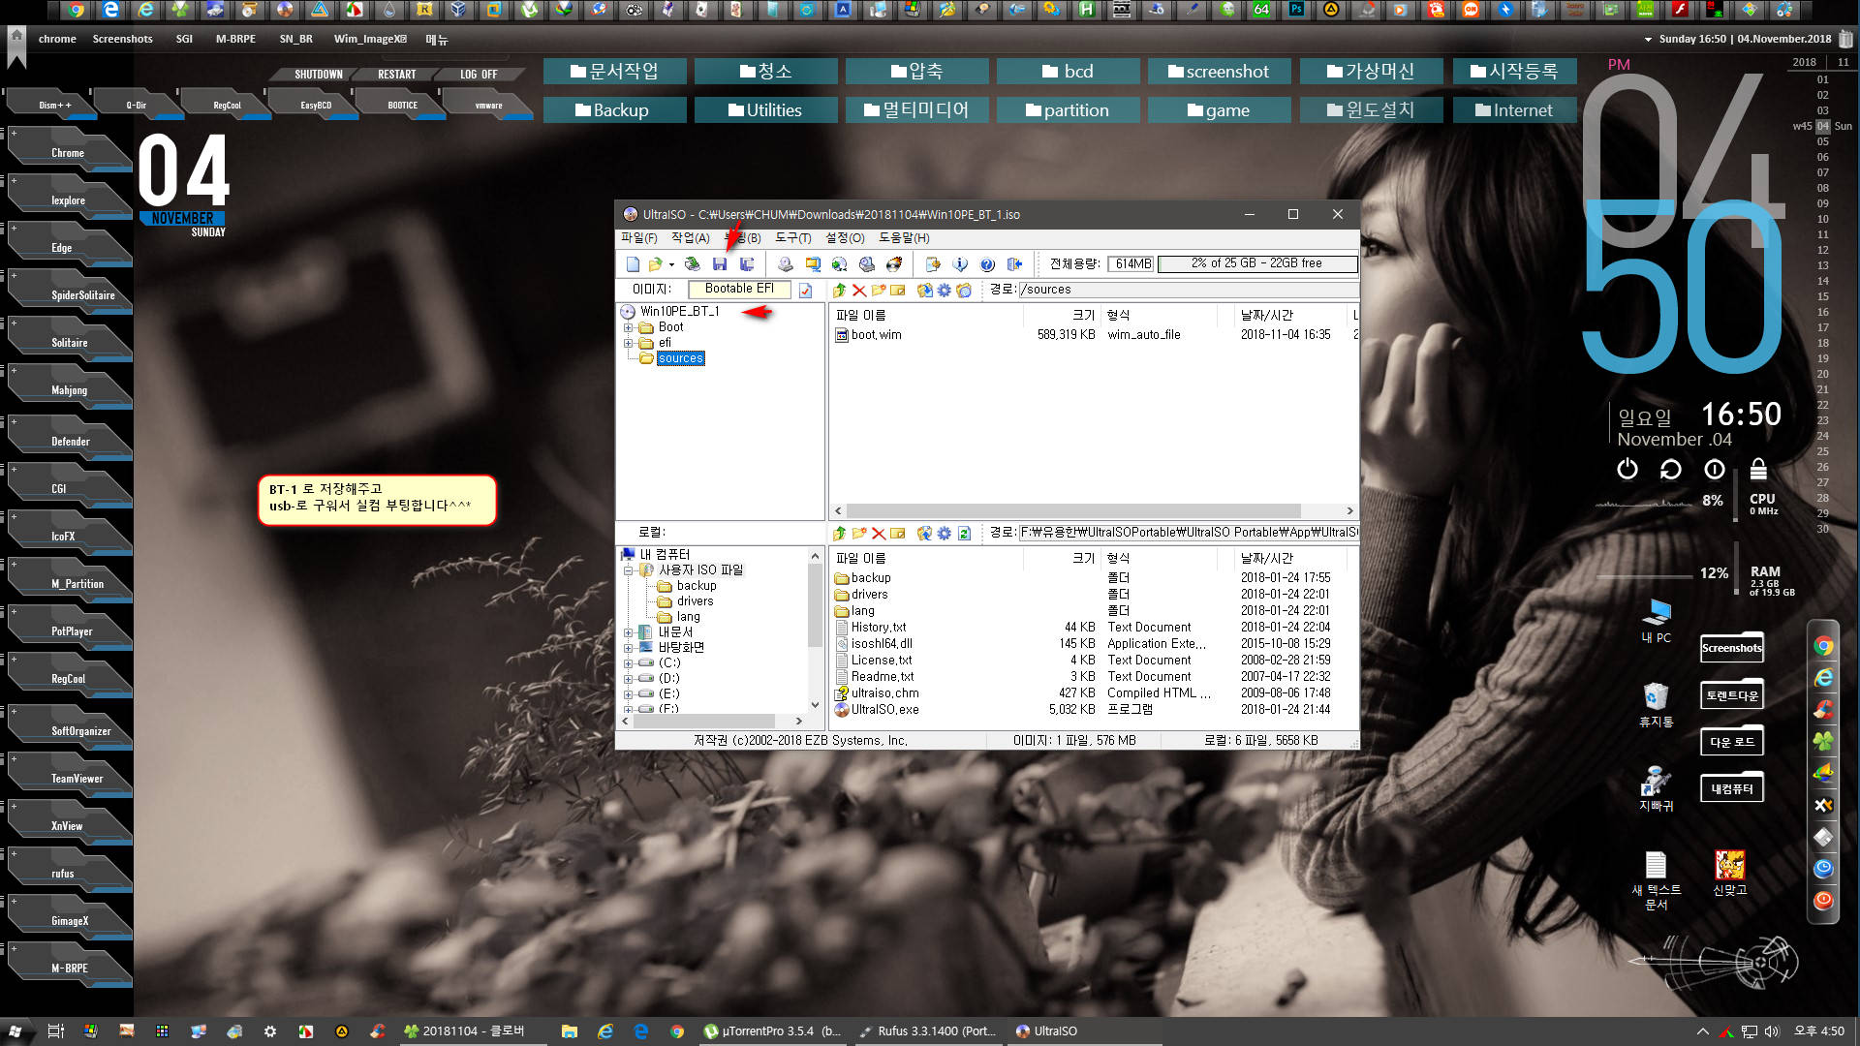Open the 도움말(H) menu
1860x1046 pixels.
[904, 238]
